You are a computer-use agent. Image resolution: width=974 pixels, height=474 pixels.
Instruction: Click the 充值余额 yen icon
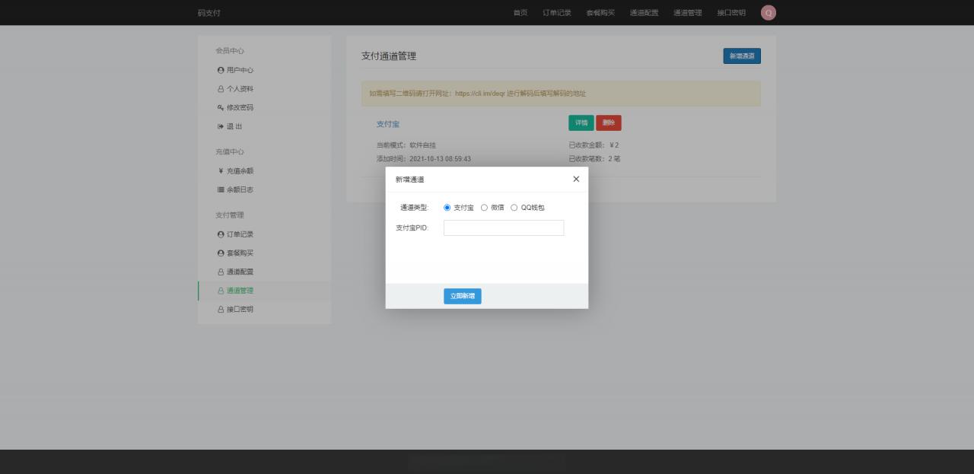221,171
